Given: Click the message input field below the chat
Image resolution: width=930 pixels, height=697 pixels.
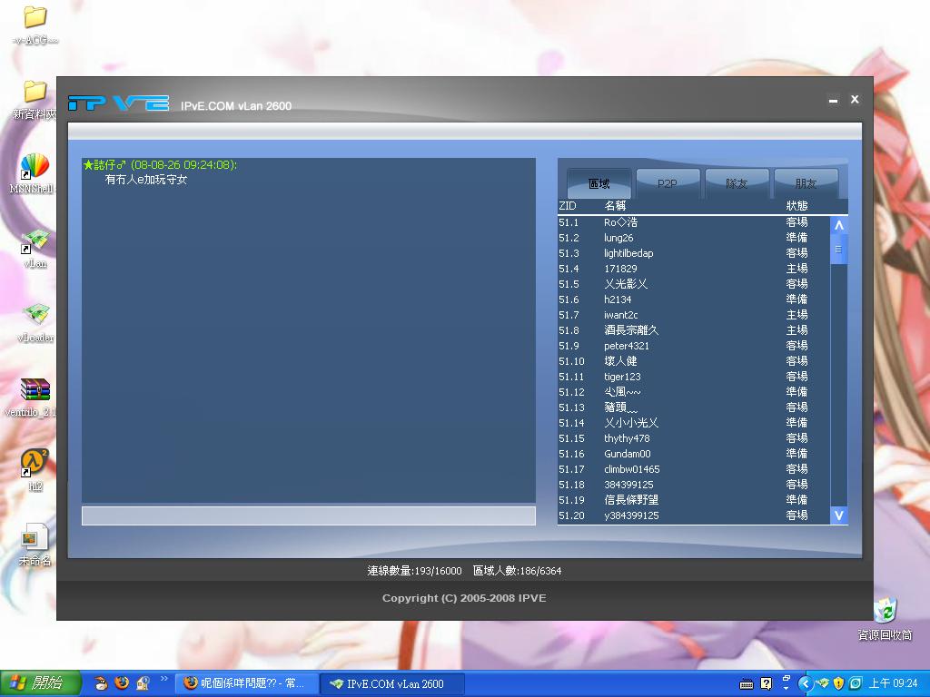Looking at the screenshot, I should pos(309,515).
